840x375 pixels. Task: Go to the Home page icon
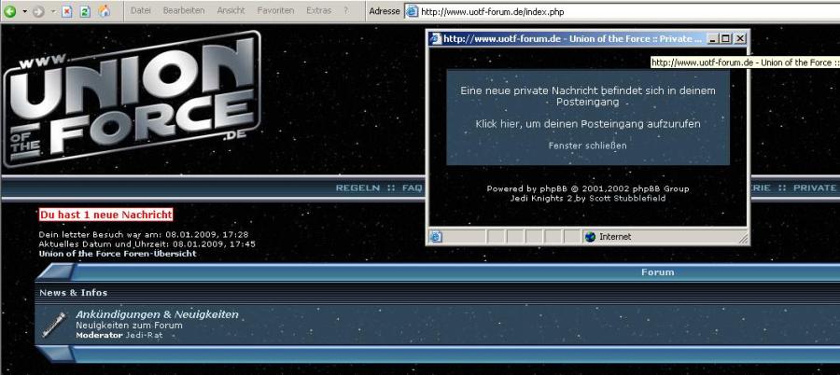tap(105, 11)
